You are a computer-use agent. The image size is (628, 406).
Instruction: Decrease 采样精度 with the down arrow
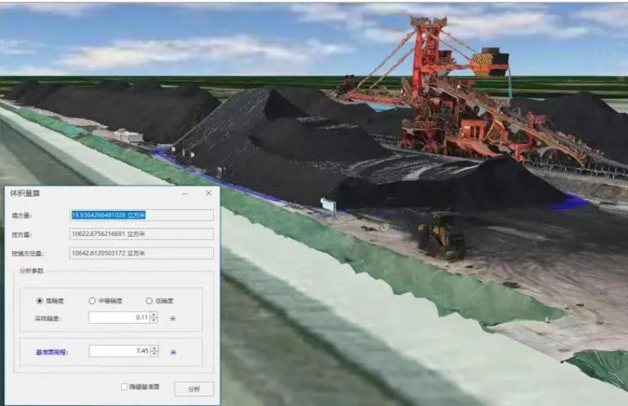tap(154, 321)
